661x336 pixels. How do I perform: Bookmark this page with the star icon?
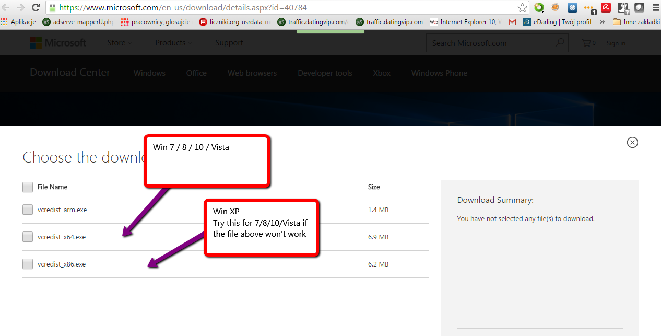click(x=522, y=7)
